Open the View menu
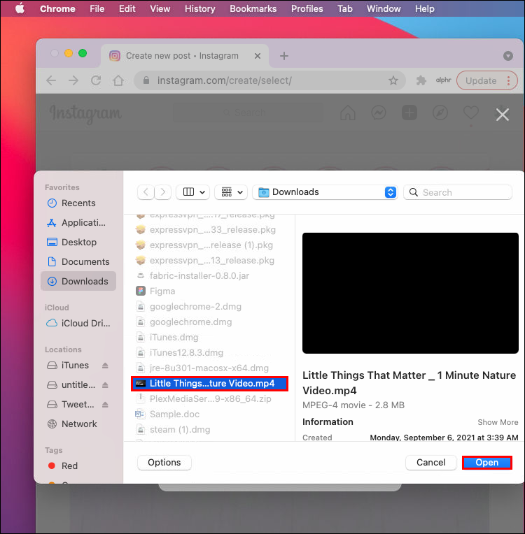The width and height of the screenshot is (525, 534). pos(160,8)
